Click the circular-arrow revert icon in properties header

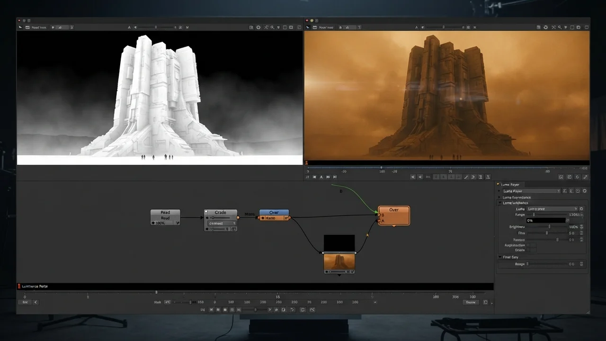tap(578, 191)
